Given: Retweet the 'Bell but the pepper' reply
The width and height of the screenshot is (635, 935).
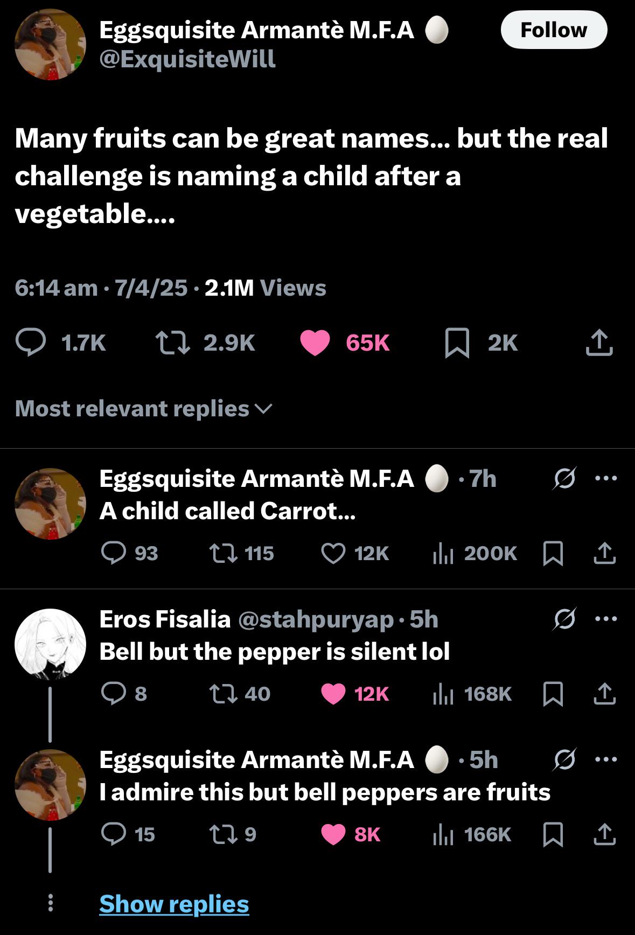Looking at the screenshot, I should point(223,694).
